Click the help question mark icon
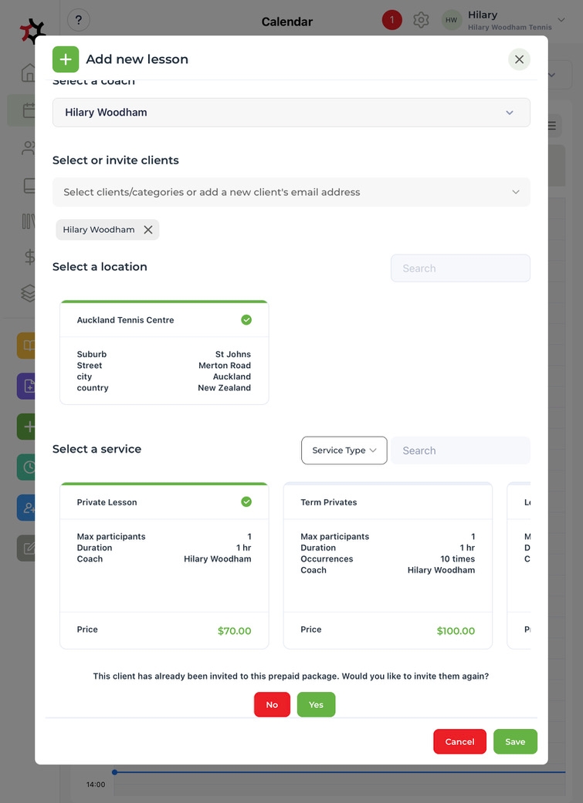Screen dimensions: 583x803 click(x=79, y=20)
